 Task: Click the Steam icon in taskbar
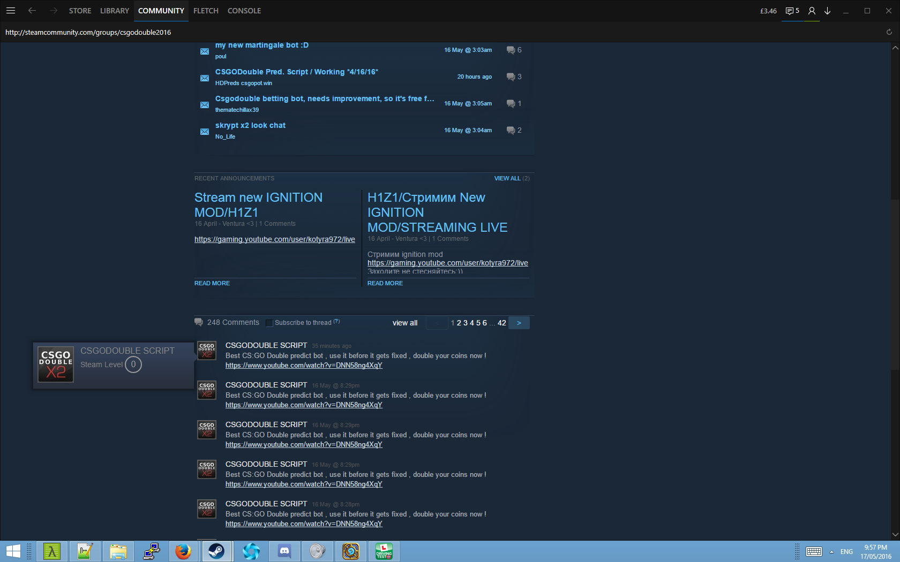click(216, 551)
